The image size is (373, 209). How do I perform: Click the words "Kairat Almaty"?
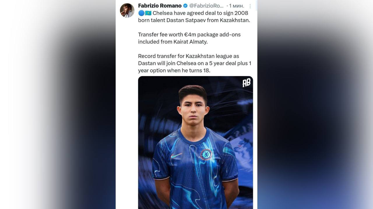[x=191, y=42]
